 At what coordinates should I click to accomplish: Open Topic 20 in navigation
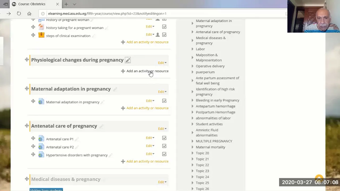point(202,153)
